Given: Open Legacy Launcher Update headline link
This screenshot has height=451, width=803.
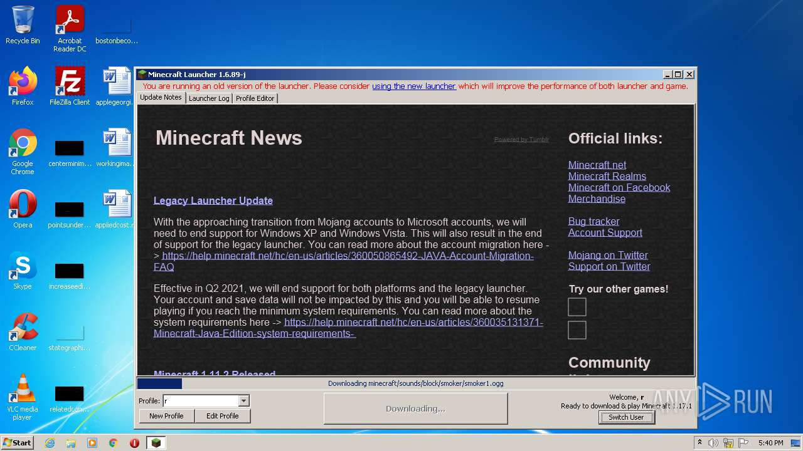Looking at the screenshot, I should click(213, 200).
